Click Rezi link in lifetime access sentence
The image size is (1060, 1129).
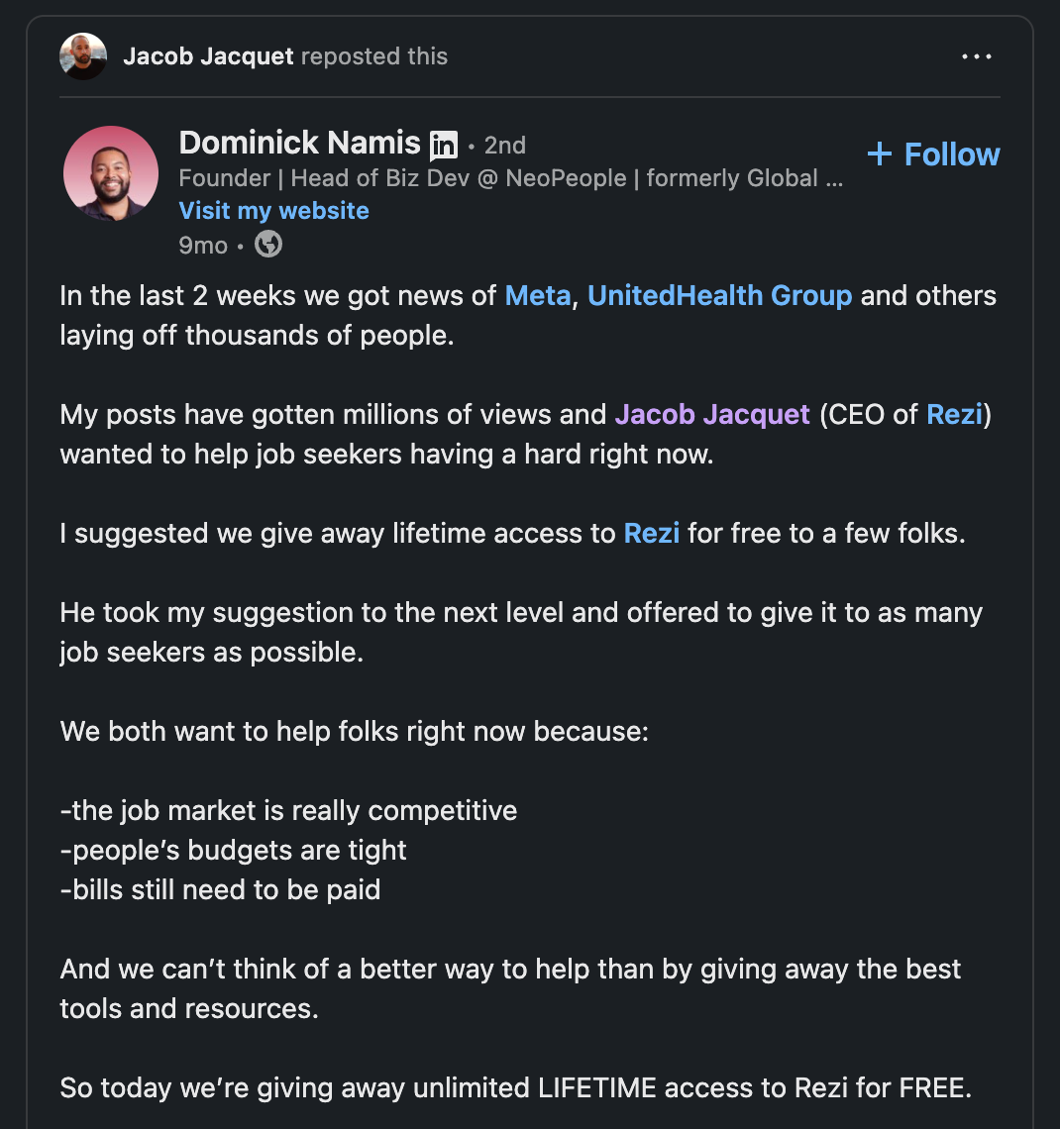point(652,534)
